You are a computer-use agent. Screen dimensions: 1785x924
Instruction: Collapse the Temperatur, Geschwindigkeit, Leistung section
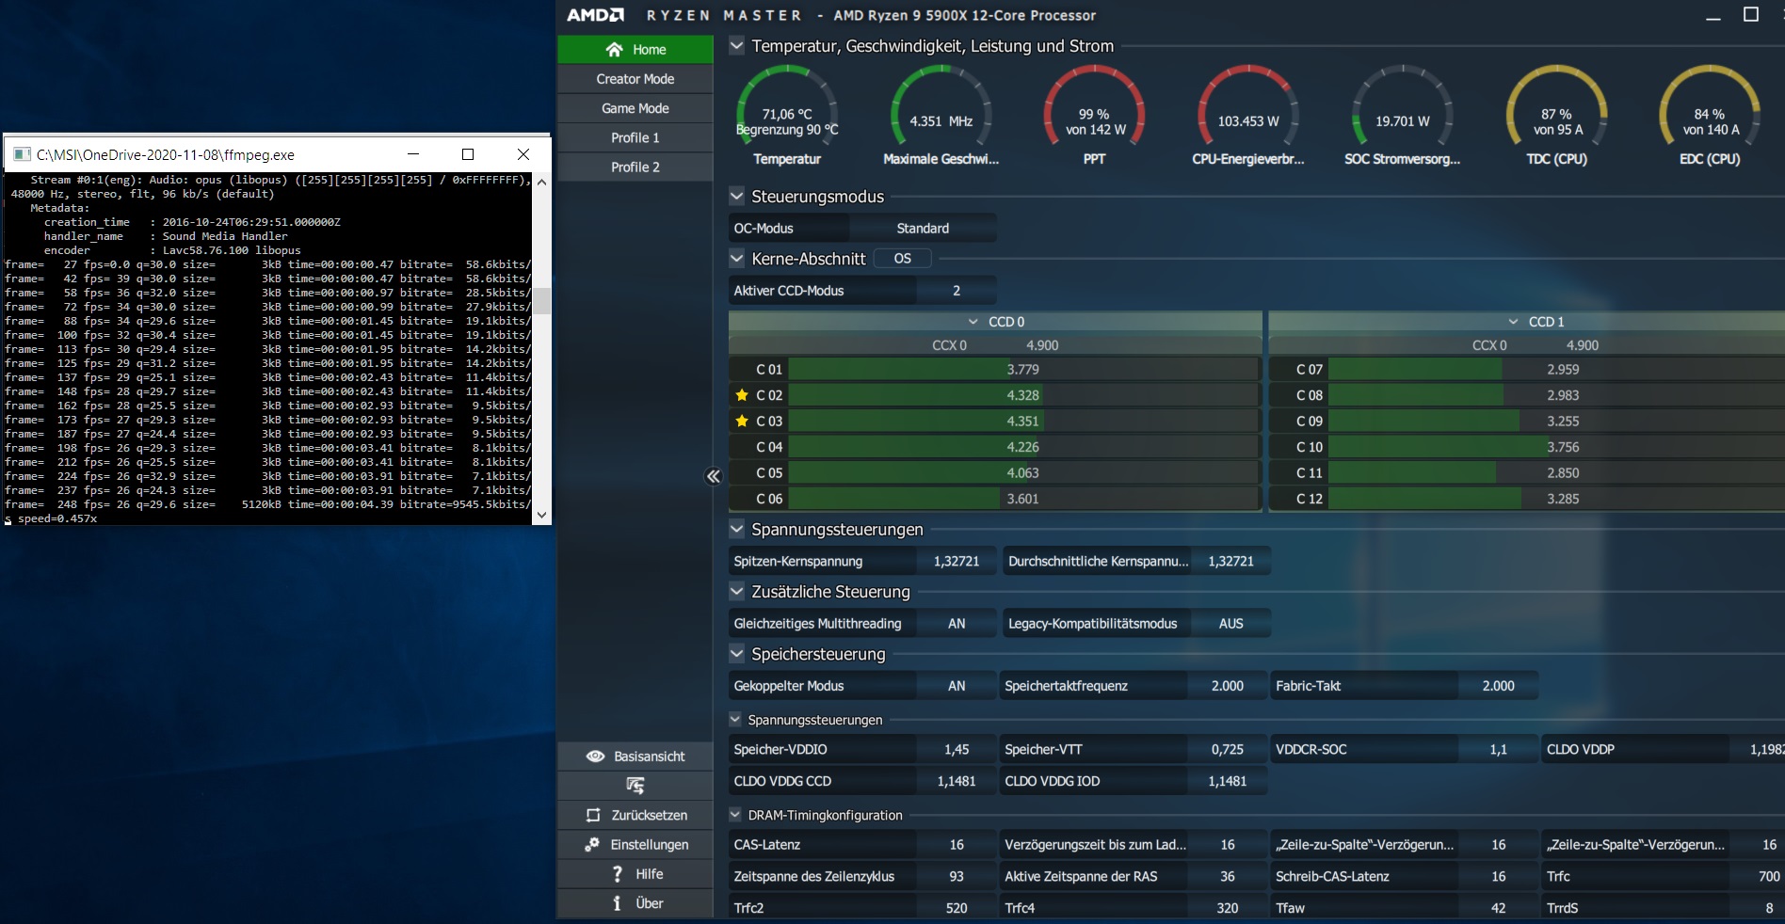coord(737,45)
